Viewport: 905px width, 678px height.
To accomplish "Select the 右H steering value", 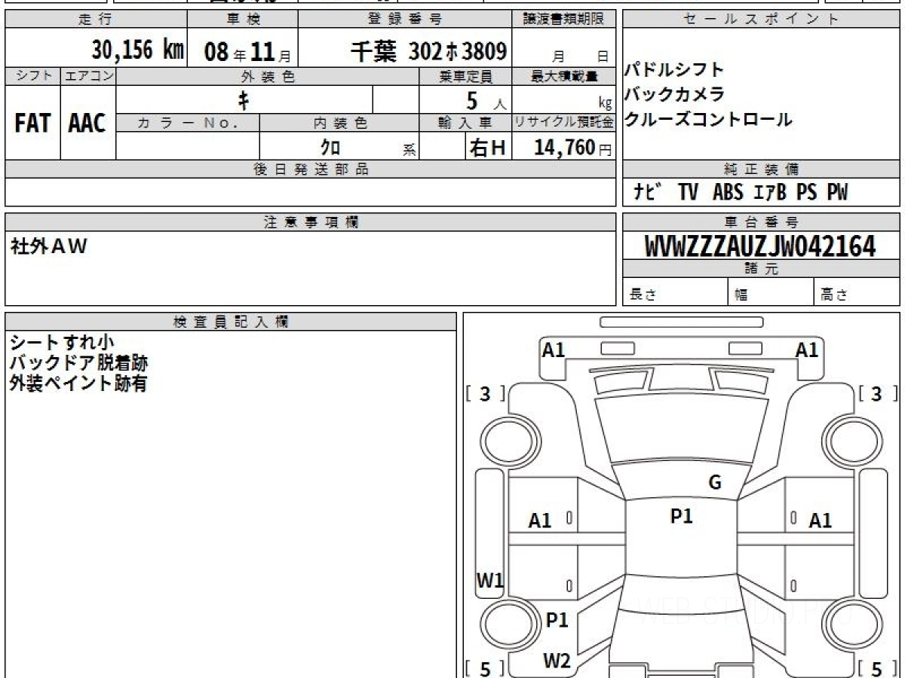I will (487, 148).
